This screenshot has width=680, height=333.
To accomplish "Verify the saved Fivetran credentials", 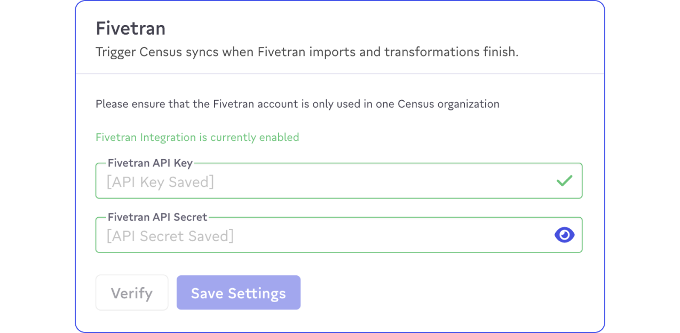I will (132, 293).
